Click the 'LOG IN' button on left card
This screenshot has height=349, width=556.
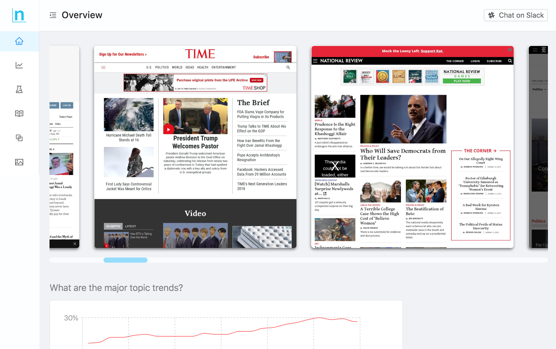(67, 105)
